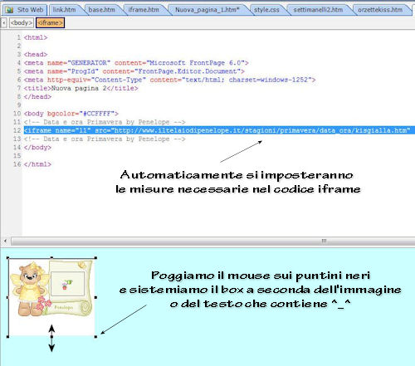The image size is (415, 366).
Task: Click the top-middle resize handle of iframe
Action: (51, 258)
